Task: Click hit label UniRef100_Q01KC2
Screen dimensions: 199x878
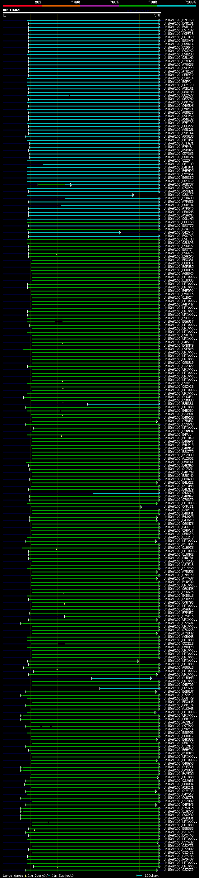Action: (178, 181)
